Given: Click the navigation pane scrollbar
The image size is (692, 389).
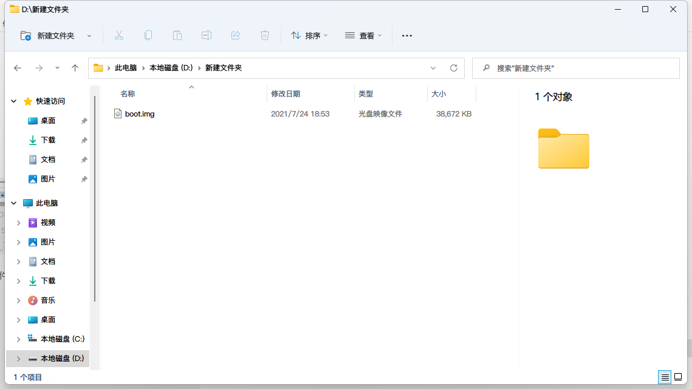Looking at the screenshot, I should (x=94, y=198).
